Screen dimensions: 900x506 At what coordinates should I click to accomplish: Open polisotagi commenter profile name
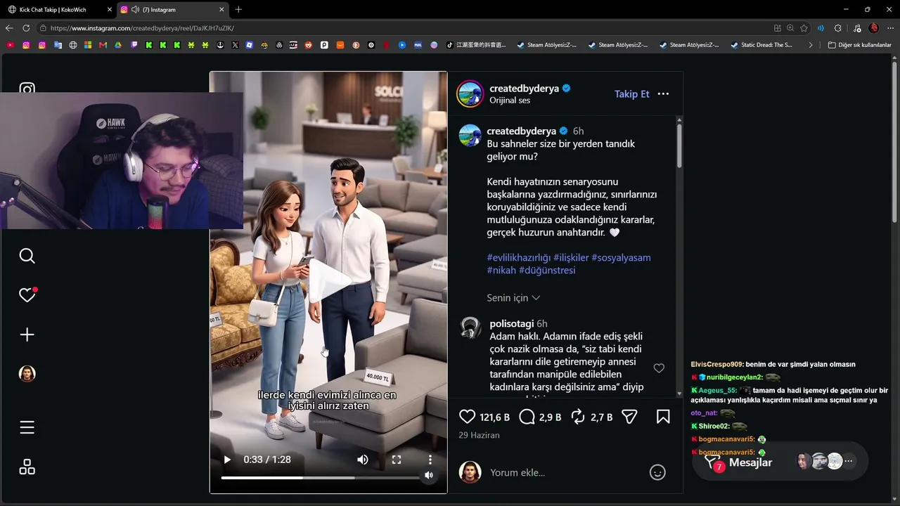tap(512, 324)
